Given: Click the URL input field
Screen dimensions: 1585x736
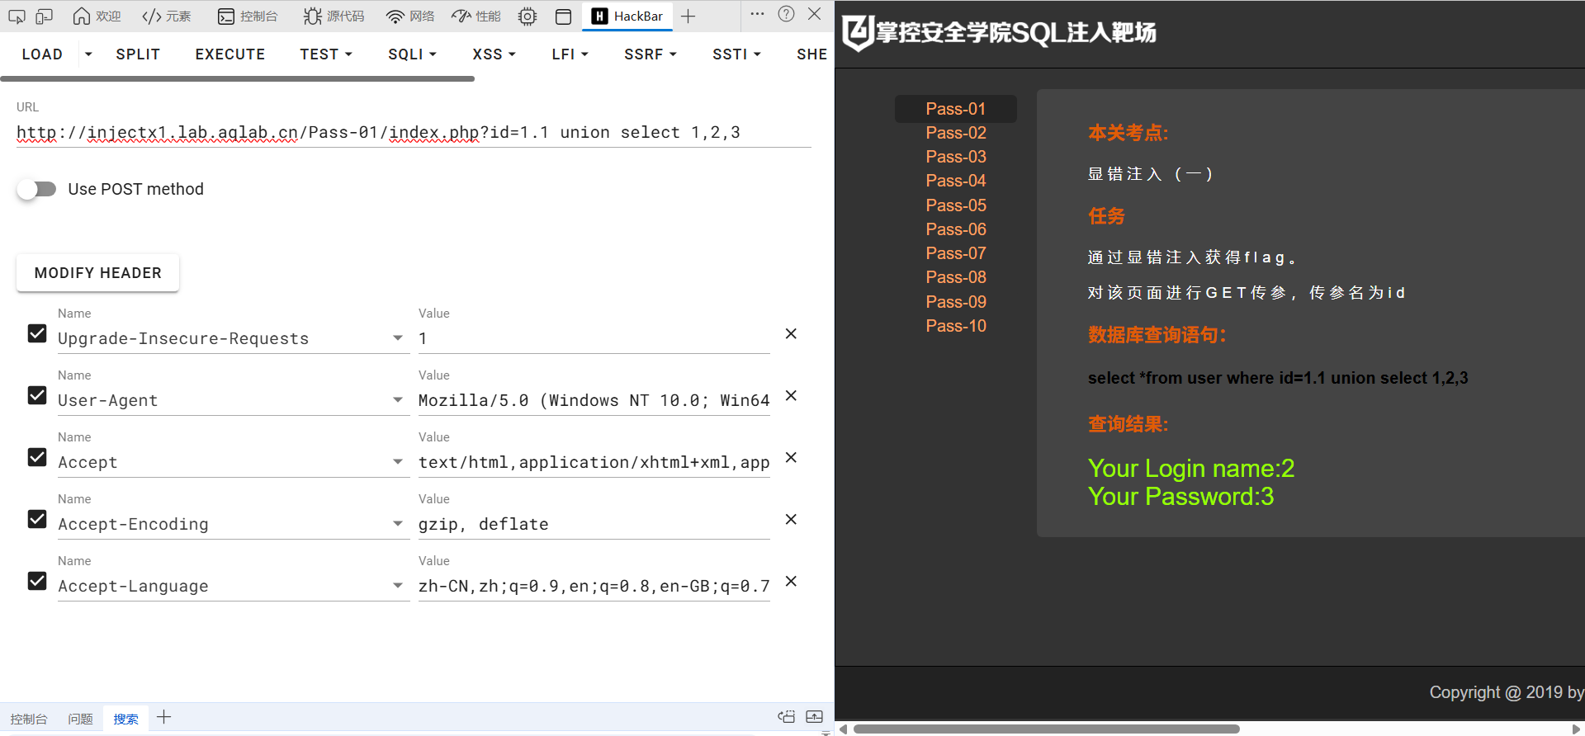Looking at the screenshot, I should 414,132.
